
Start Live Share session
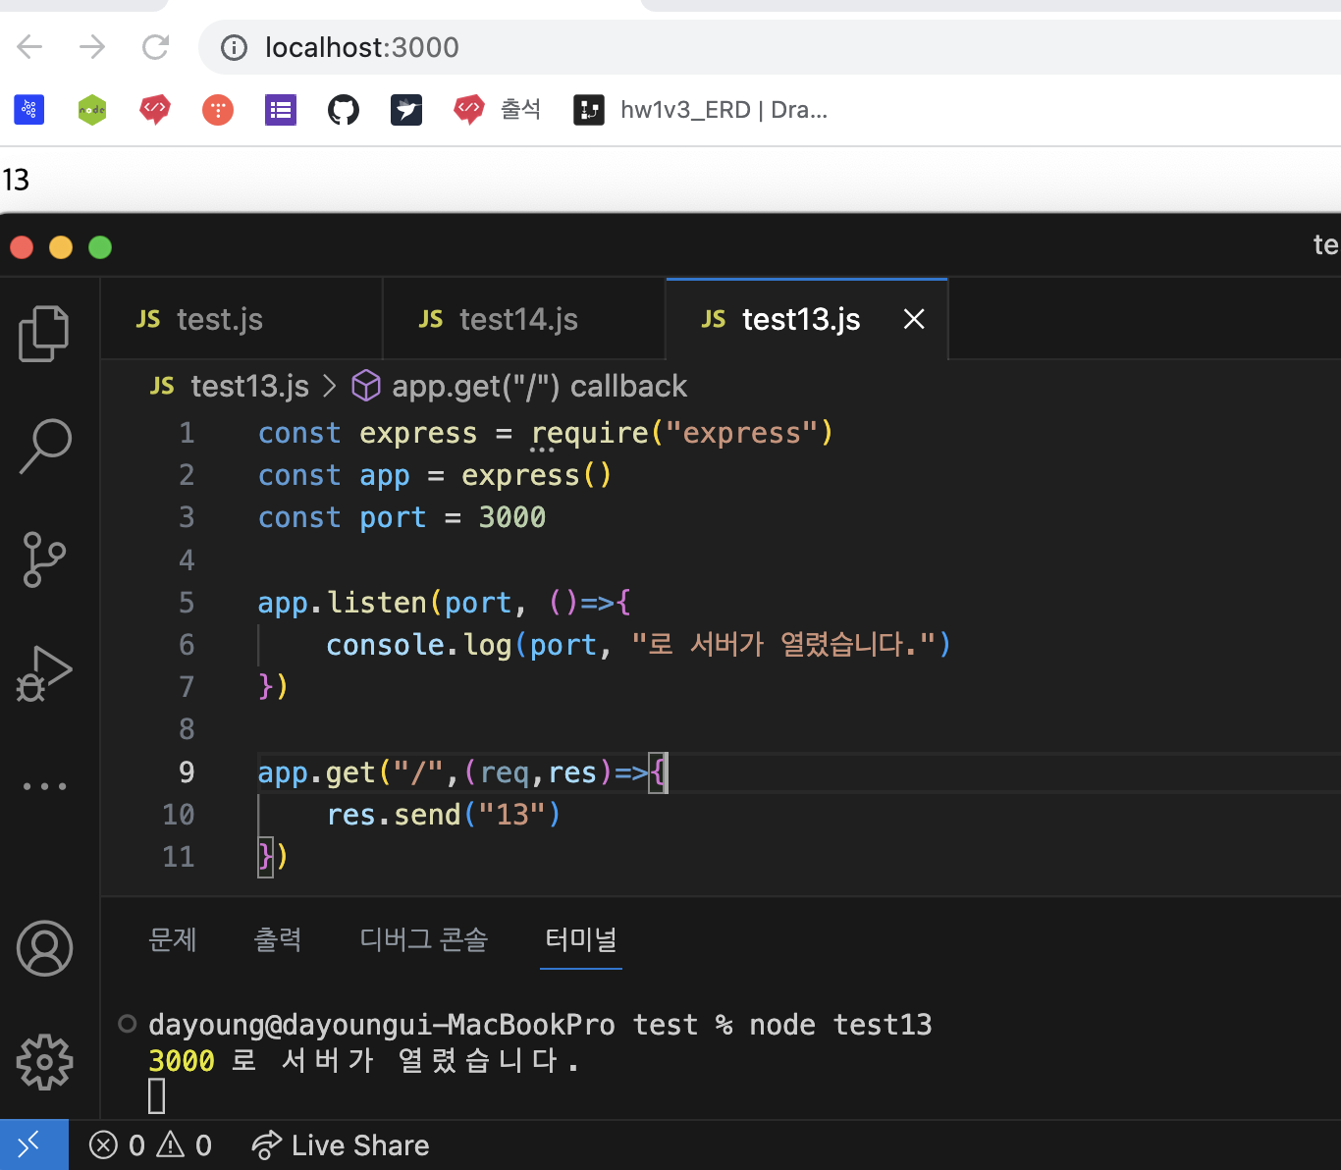pyautogui.click(x=341, y=1145)
